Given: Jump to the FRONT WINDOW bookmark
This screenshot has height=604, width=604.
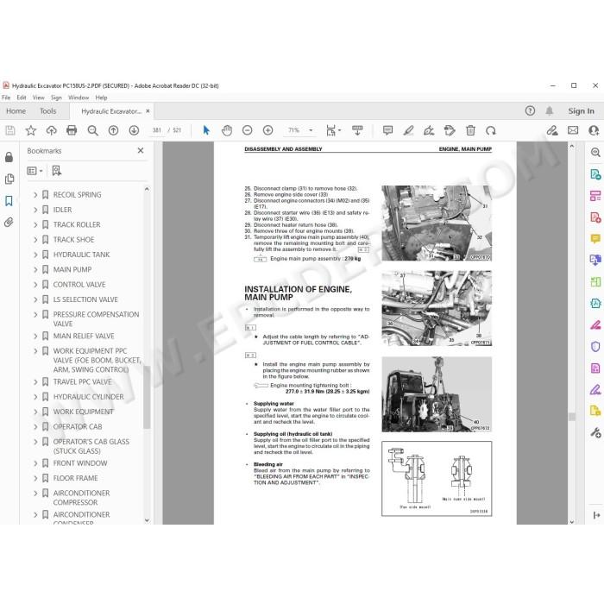Looking at the screenshot, I should [80, 463].
